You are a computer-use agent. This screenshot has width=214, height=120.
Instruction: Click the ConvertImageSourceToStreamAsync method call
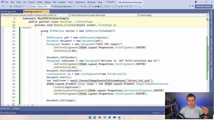pos(102,81)
